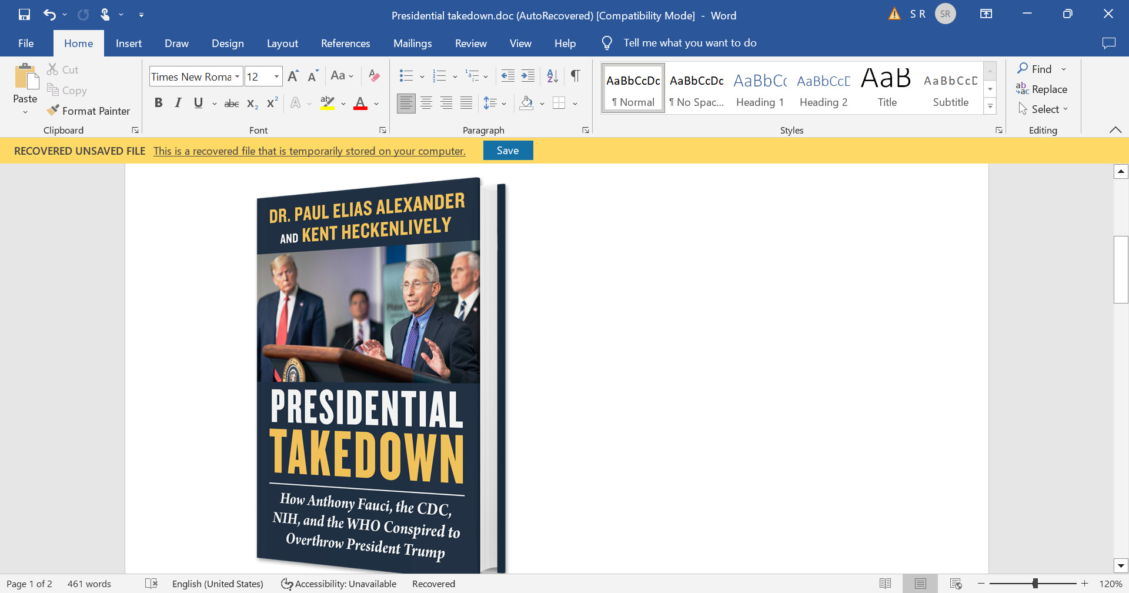Image resolution: width=1129 pixels, height=593 pixels.
Task: Click the Undo arrow icon
Action: (x=49, y=15)
